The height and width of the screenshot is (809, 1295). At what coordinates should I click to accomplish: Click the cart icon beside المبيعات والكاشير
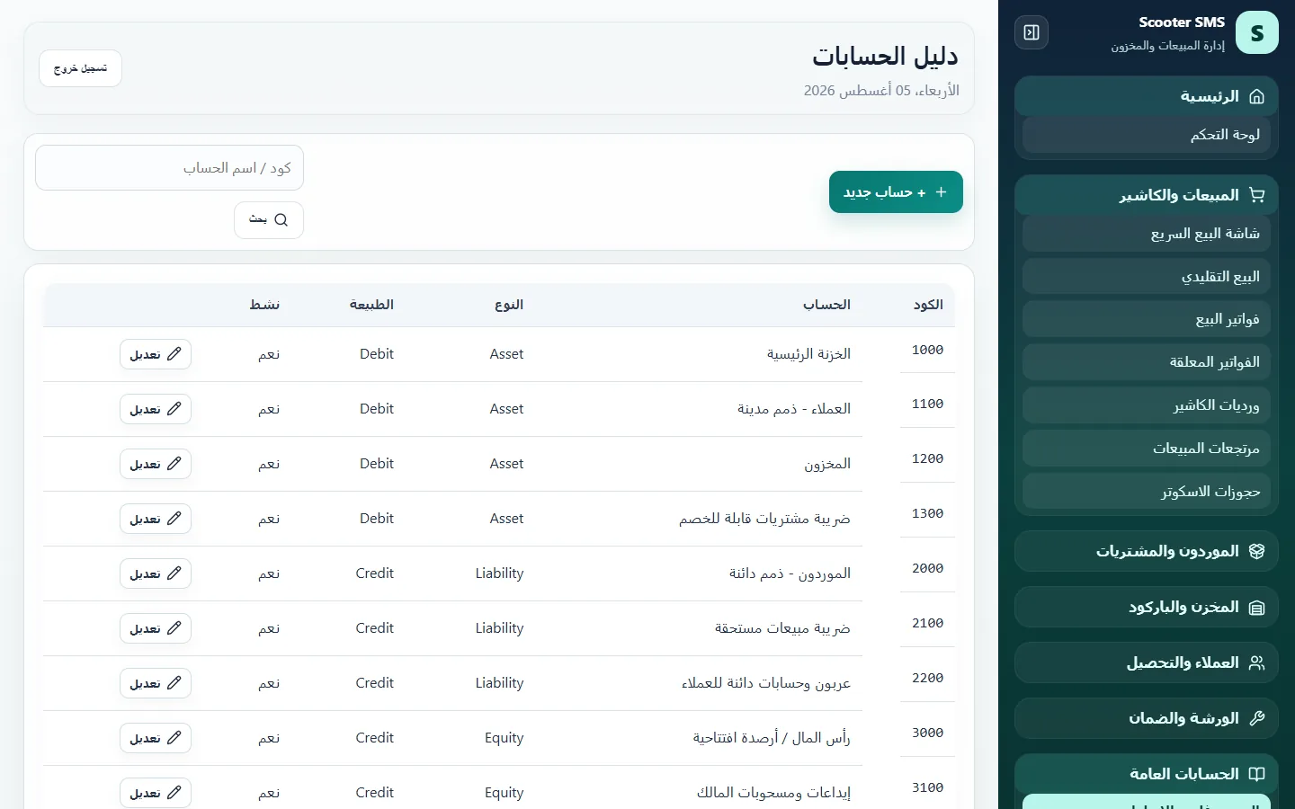coord(1257,195)
